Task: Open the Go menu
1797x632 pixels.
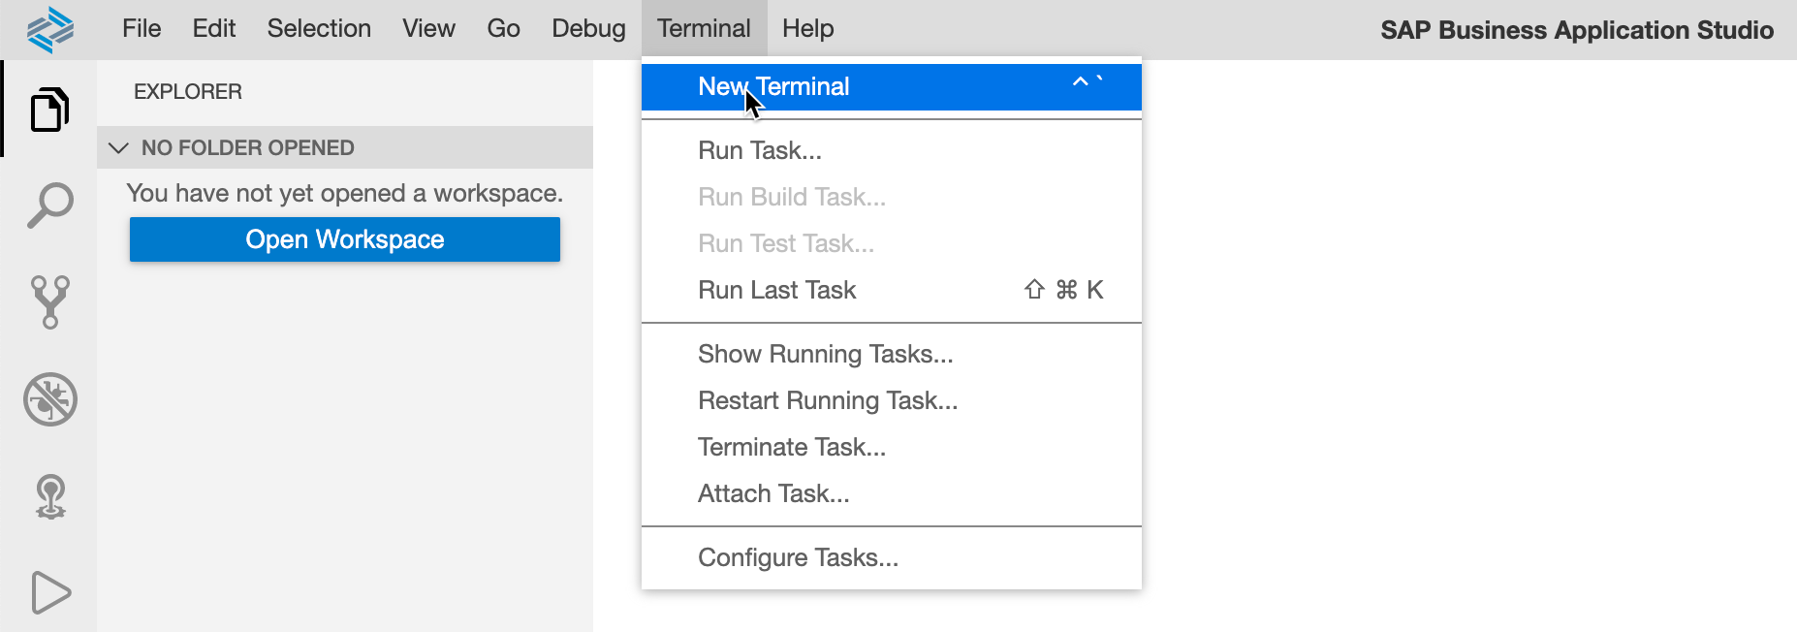Action: 503,29
